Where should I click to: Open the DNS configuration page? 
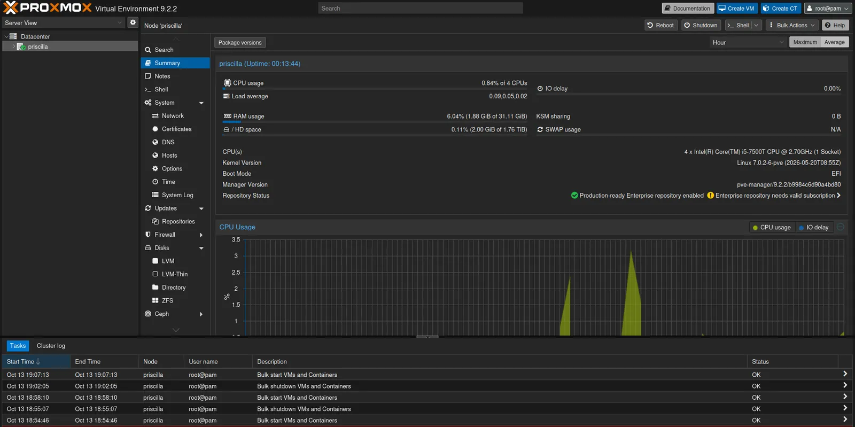pyautogui.click(x=168, y=142)
